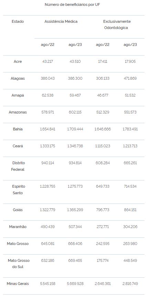
Task: Click Amapá medical value 62.538
Action: click(47, 95)
